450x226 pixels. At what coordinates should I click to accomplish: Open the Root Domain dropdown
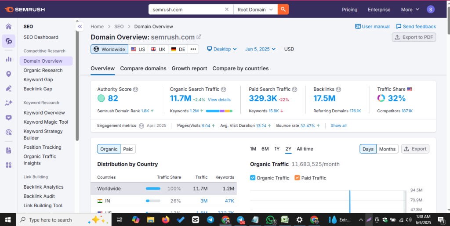[255, 10]
